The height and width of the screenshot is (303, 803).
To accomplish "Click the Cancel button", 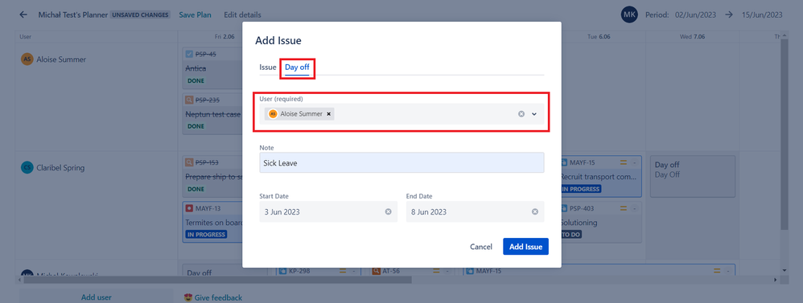I will [x=481, y=247].
